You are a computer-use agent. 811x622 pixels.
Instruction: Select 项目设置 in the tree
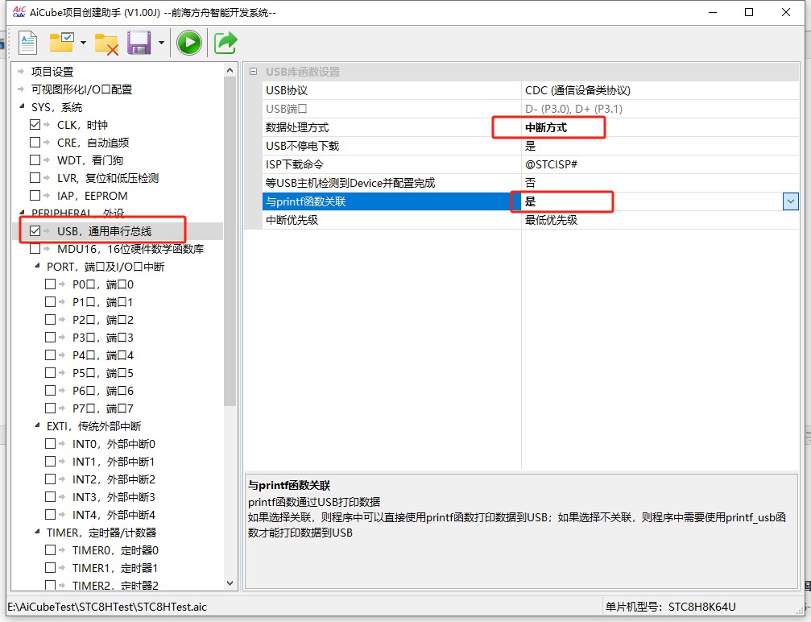pyautogui.click(x=52, y=72)
